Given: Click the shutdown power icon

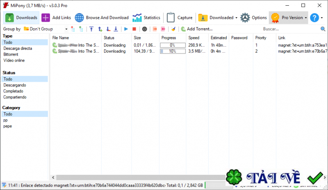Looking at the screenshot, I should coord(145,29).
